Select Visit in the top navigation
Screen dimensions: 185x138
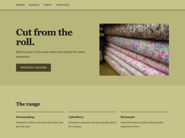coord(47,5)
